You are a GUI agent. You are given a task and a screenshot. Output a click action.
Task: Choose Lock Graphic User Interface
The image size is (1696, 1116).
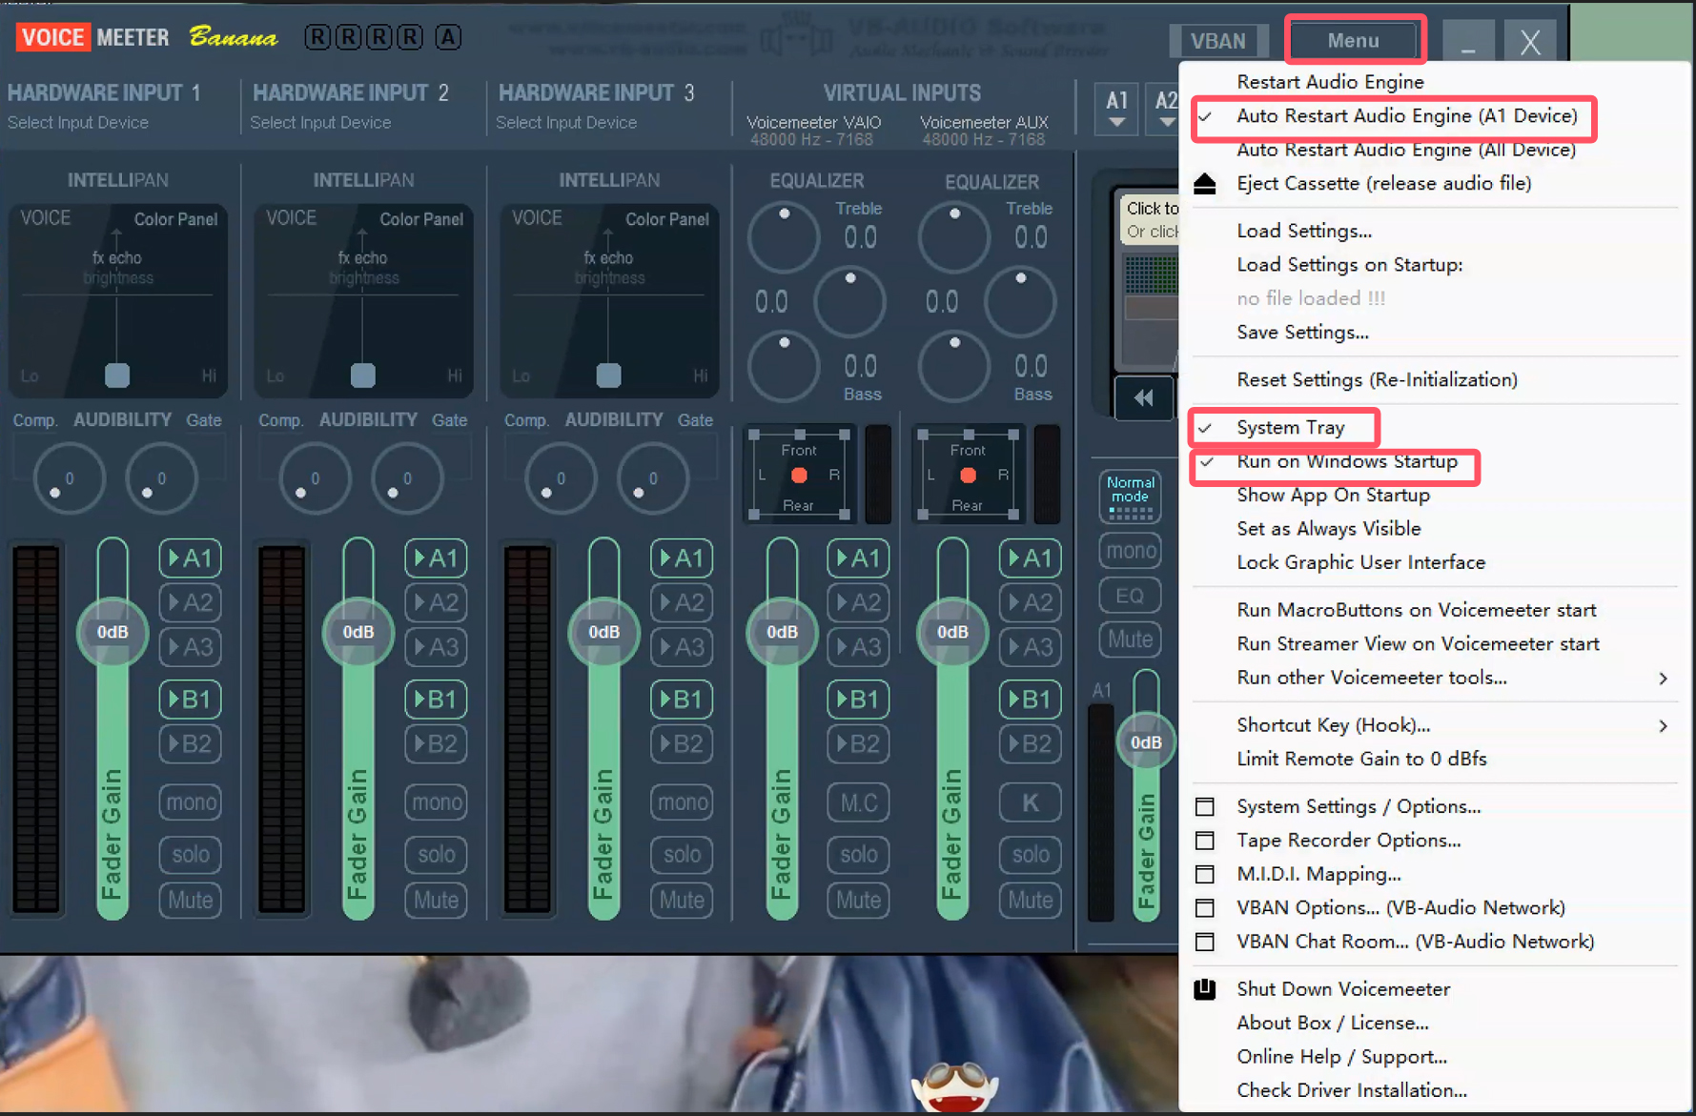tap(1360, 563)
